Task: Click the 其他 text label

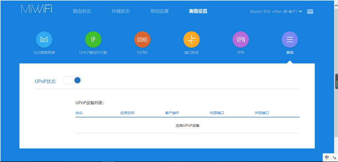Action: (x=290, y=52)
